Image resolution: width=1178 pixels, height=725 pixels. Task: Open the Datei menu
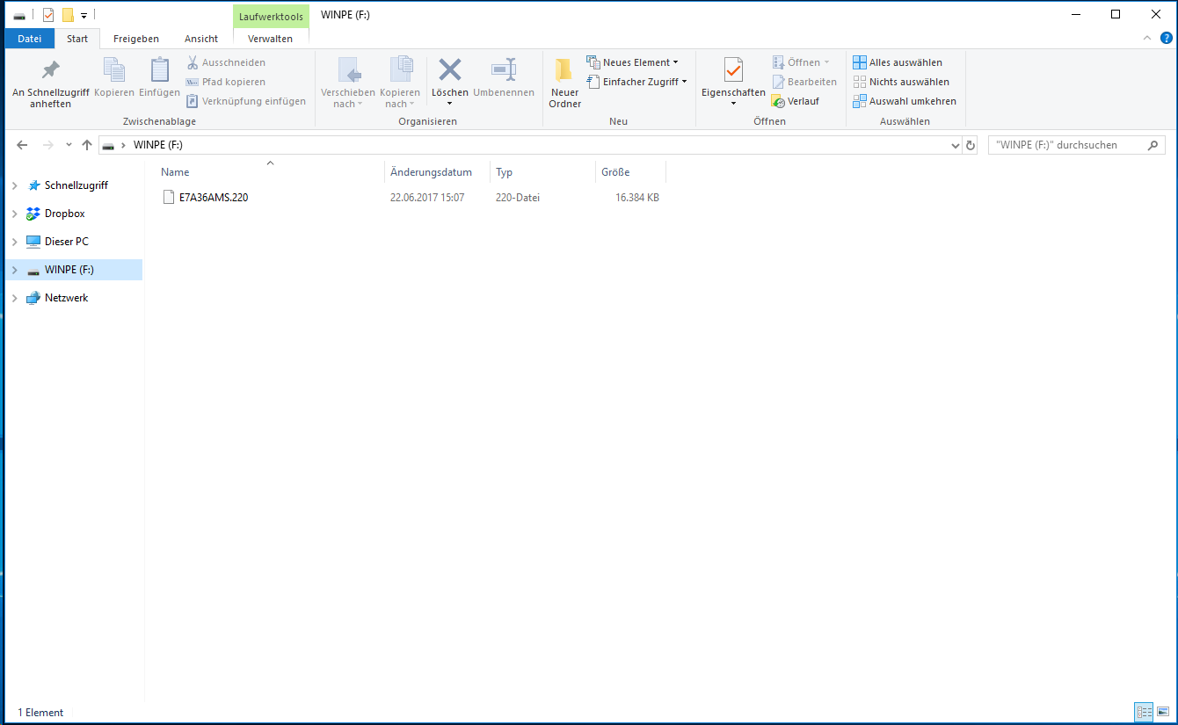point(30,39)
